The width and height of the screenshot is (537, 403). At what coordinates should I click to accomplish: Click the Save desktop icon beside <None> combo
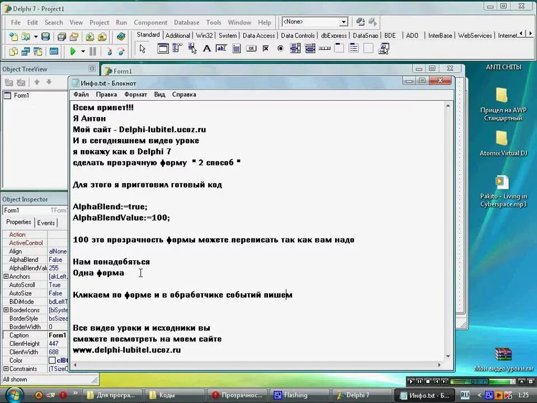[x=360, y=22]
